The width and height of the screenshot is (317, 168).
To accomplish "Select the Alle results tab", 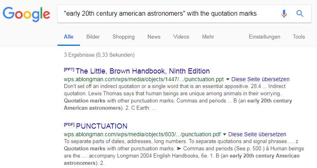I will [69, 37].
